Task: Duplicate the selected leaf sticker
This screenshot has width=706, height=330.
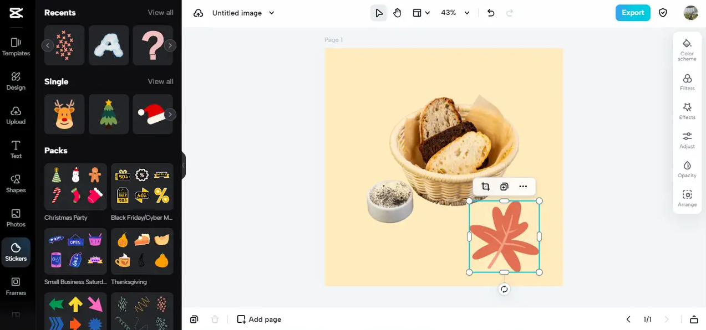Action: coord(504,187)
